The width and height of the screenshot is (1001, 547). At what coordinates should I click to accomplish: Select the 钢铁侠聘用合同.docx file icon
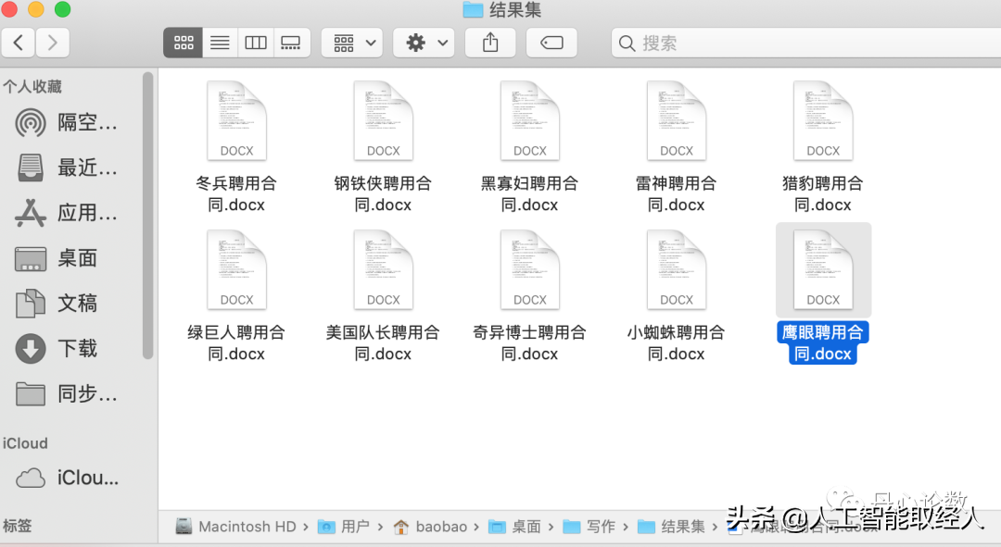(x=383, y=120)
